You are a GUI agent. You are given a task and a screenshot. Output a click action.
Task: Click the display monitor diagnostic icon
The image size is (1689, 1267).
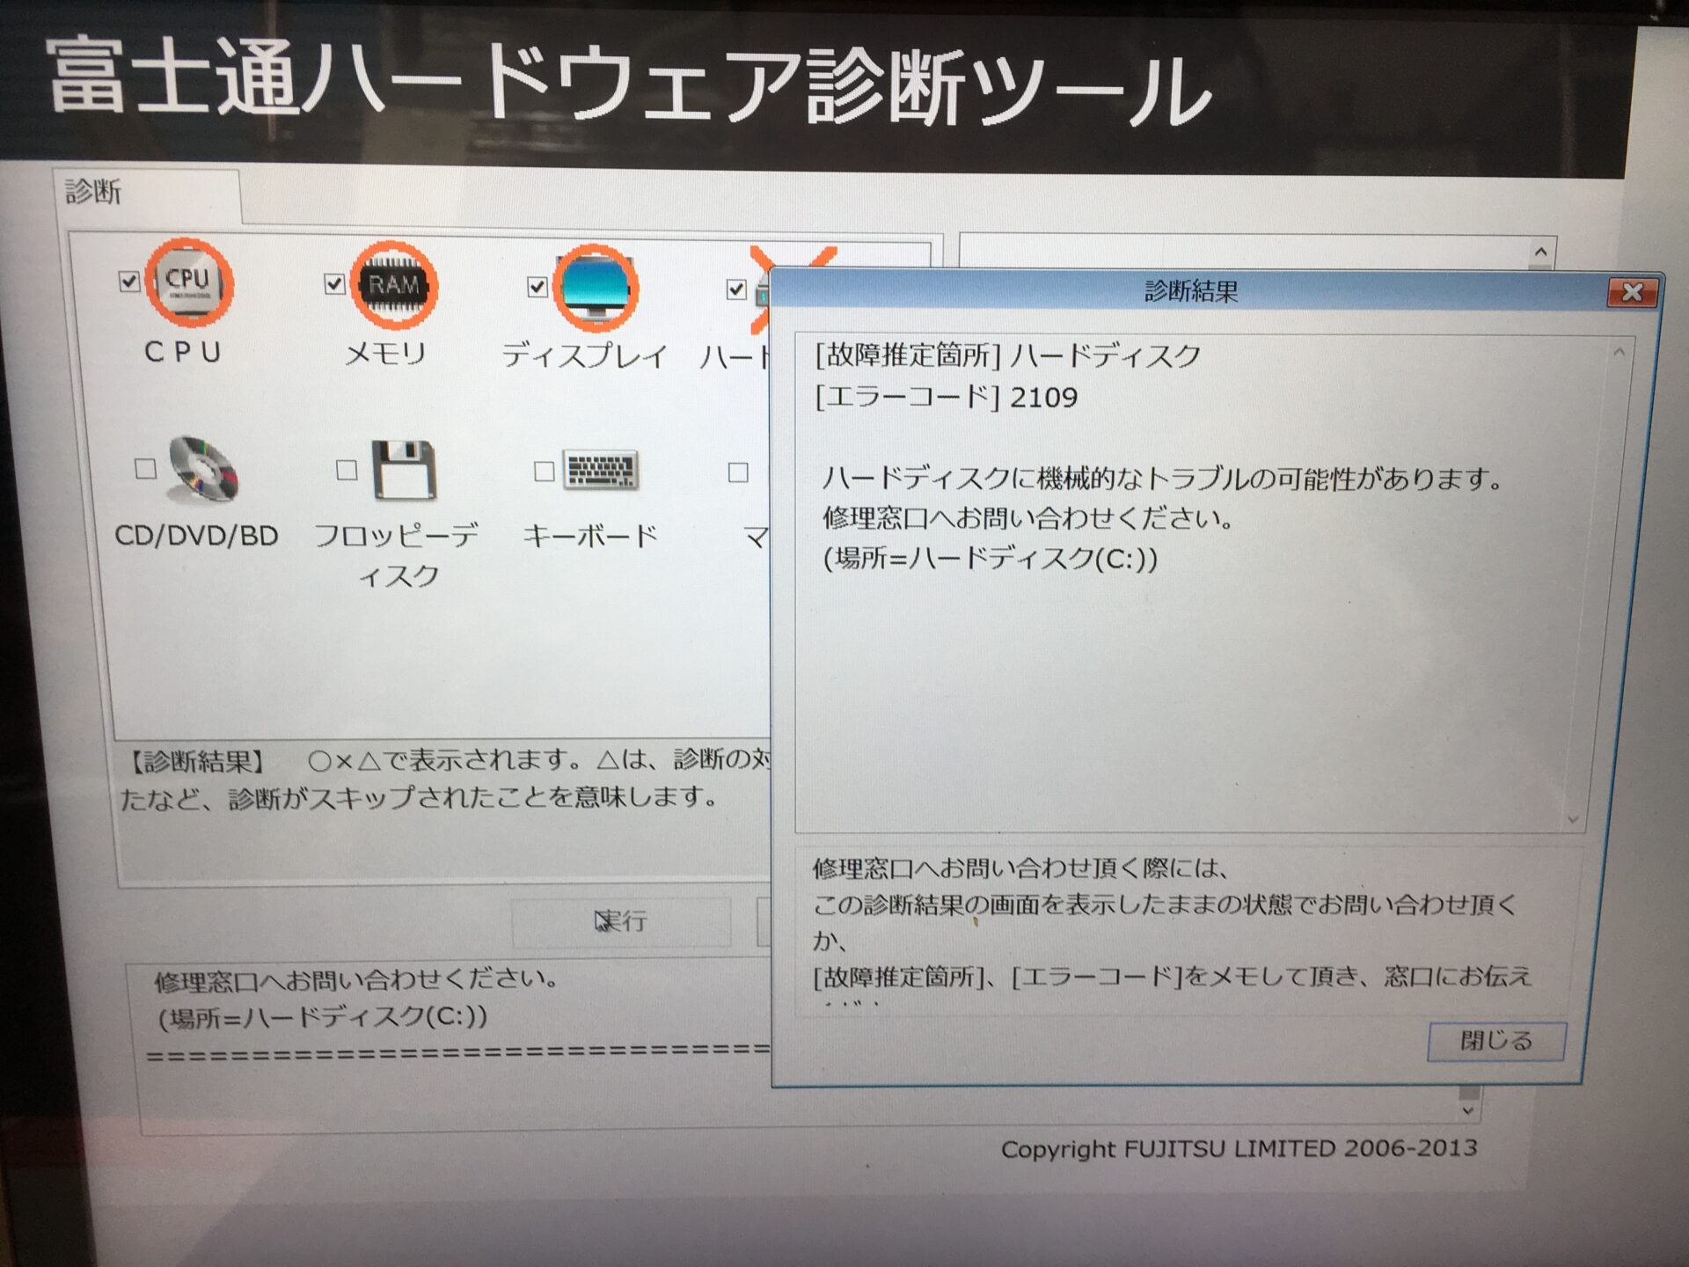coord(596,288)
